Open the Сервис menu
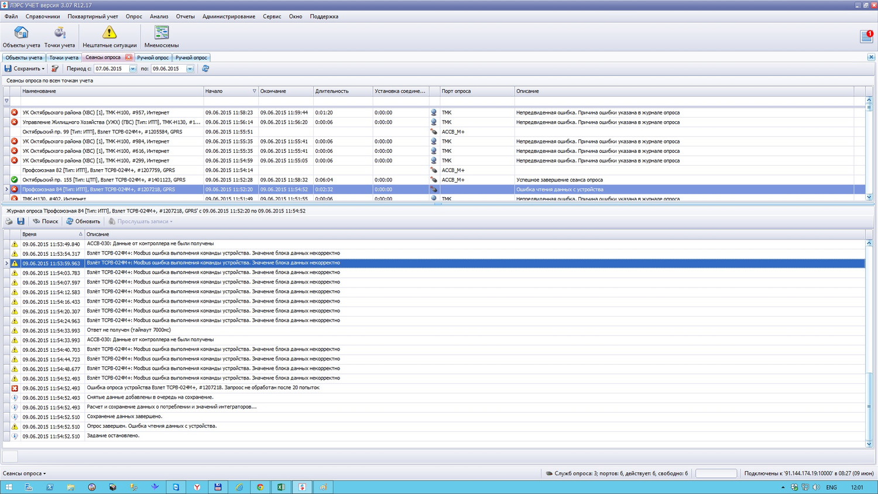The height and width of the screenshot is (494, 878). click(x=272, y=16)
